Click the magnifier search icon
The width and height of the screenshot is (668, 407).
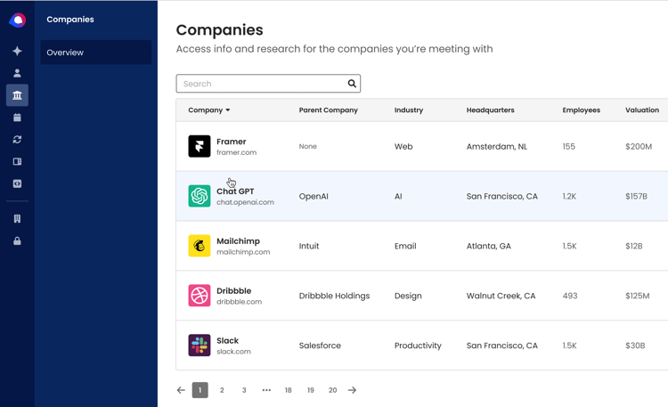(352, 84)
